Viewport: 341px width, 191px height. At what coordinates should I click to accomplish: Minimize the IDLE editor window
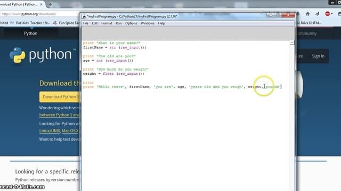pyautogui.click(x=270, y=15)
